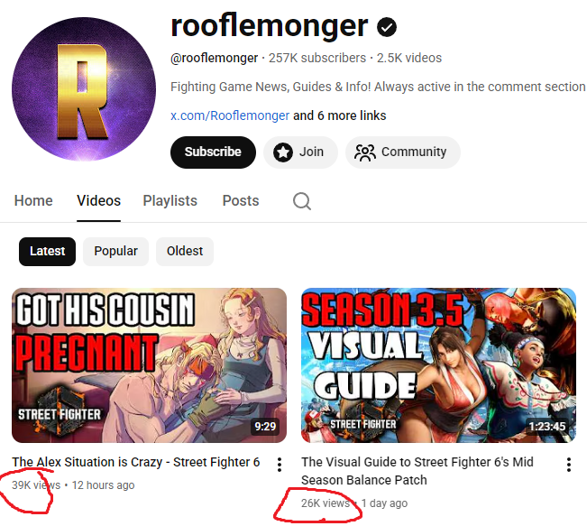Switch to the Home tab
This screenshot has width=587, height=526.
[x=33, y=201]
